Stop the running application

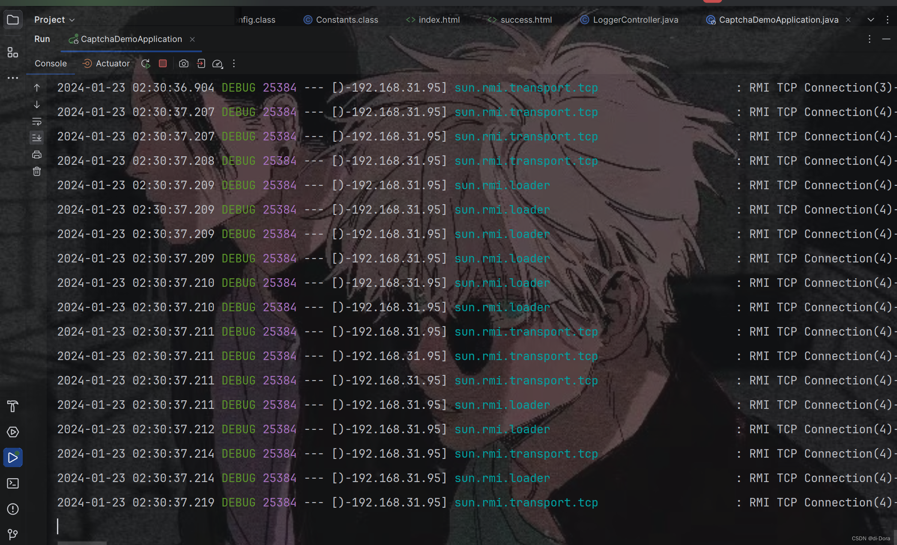click(163, 64)
